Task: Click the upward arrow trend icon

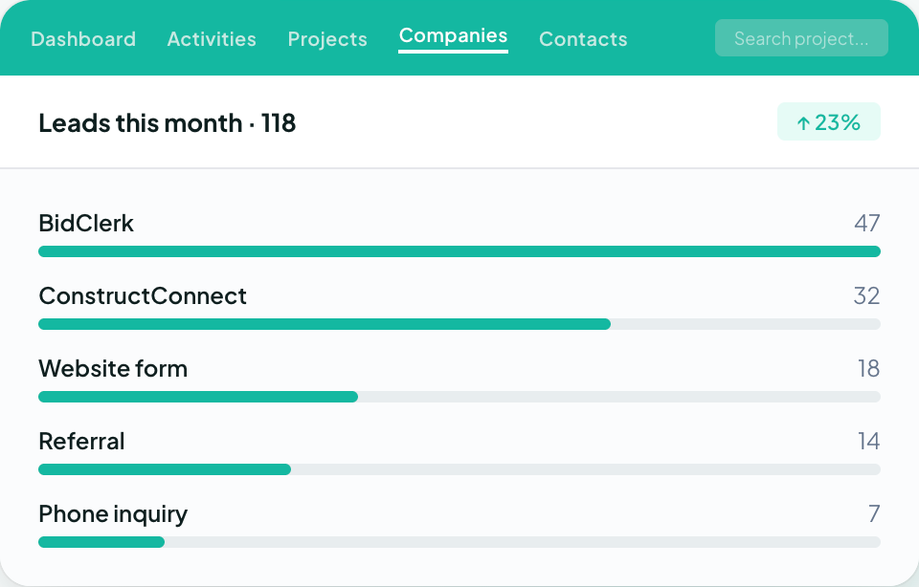Action: pos(803,123)
